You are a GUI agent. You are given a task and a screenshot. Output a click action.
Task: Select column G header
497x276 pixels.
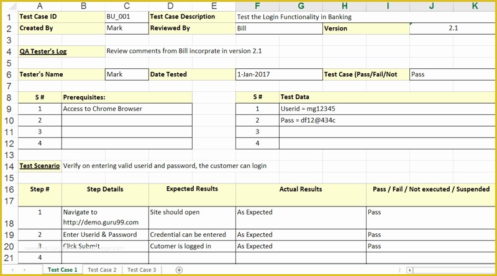click(301, 6)
